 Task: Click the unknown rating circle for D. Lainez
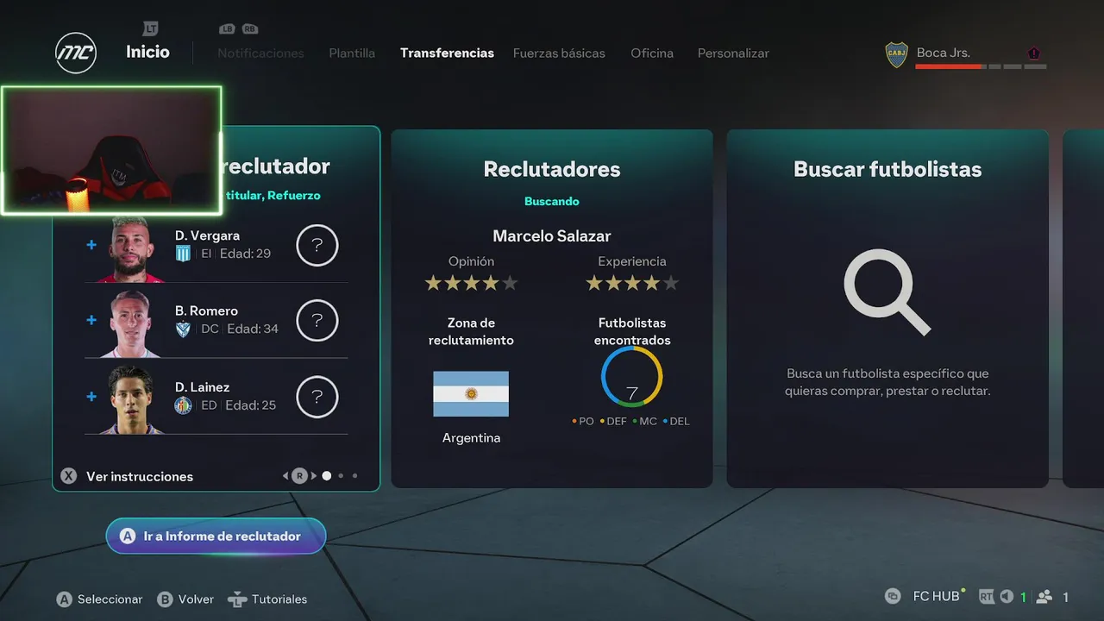click(317, 397)
